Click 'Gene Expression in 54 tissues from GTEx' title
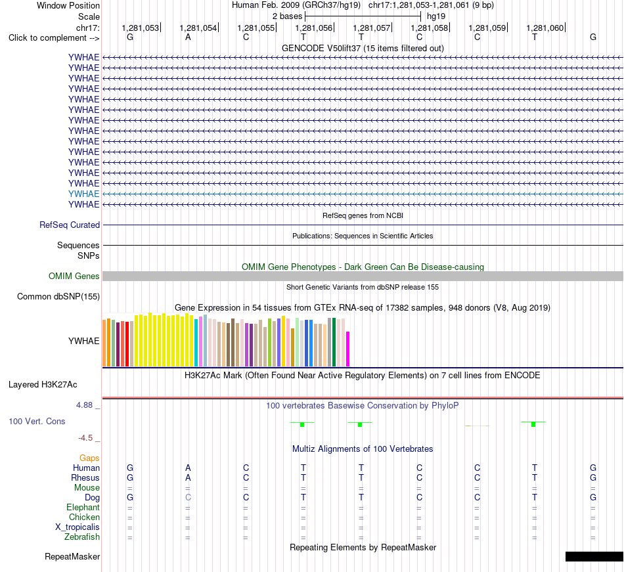Screen dimensions: 624x572 (x=363, y=307)
